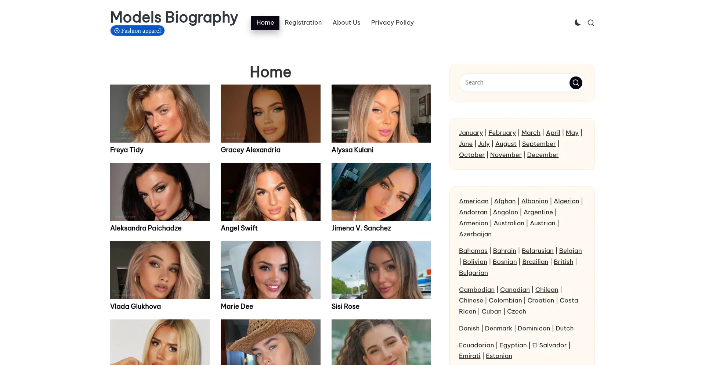Toggle dark mode moon icon
705x365 pixels.
click(x=578, y=23)
